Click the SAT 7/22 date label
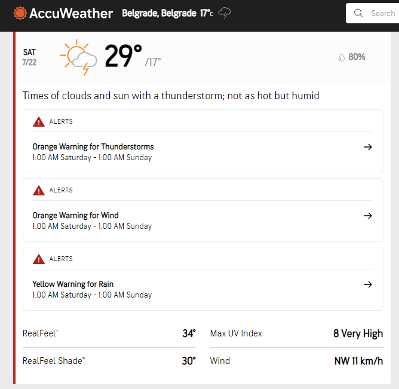This screenshot has width=399, height=389. point(29,57)
